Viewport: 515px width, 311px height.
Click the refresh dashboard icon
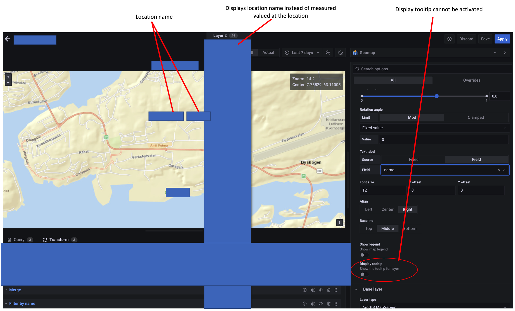[340, 53]
